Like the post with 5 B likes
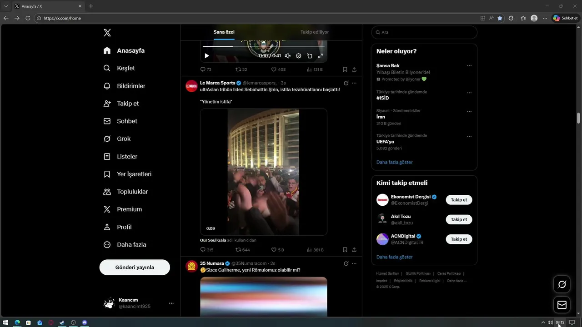Screen dimensions: 582x327 pos(277,250)
